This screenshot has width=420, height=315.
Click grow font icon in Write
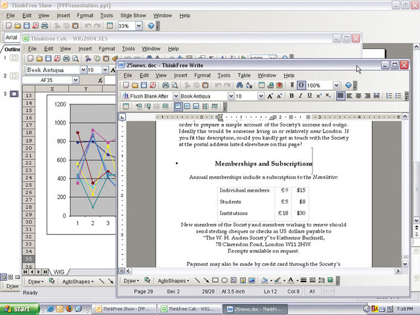270,96
